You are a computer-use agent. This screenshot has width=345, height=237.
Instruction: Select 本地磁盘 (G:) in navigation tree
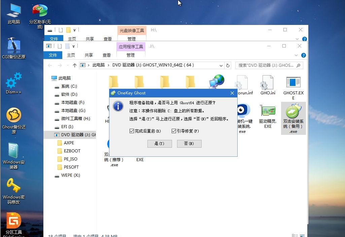[x=73, y=111]
